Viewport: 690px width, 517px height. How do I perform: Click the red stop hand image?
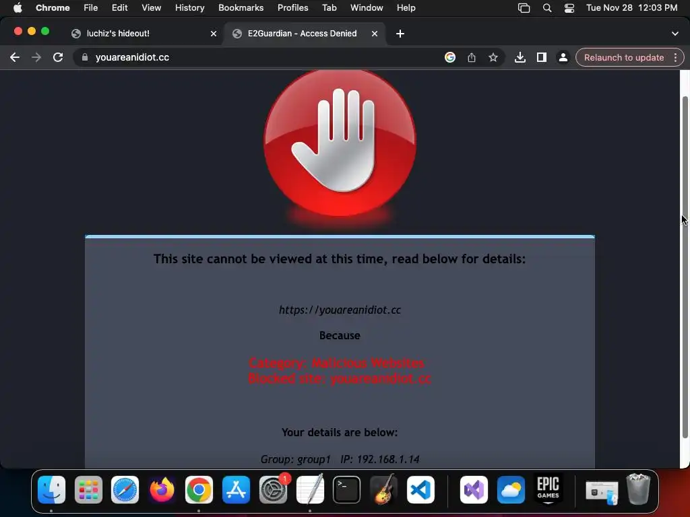pos(340,143)
